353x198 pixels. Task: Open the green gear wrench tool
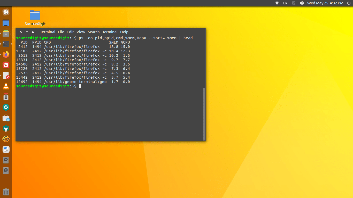(x=6, y=128)
